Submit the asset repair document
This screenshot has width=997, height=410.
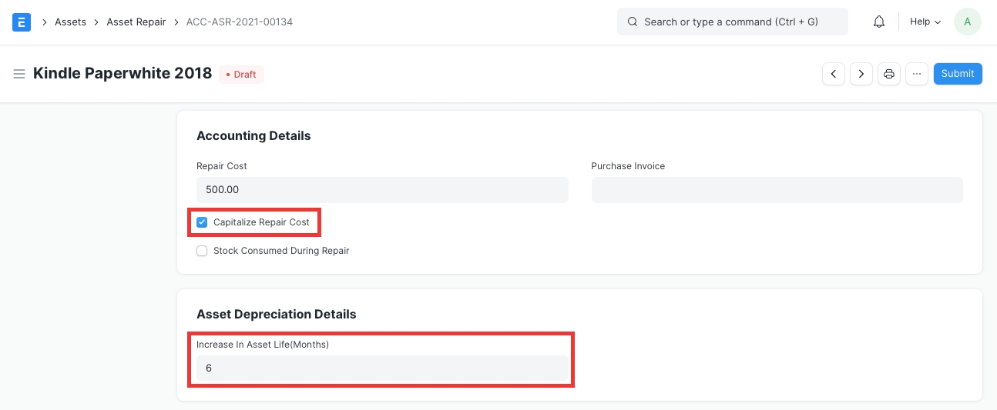pos(958,74)
